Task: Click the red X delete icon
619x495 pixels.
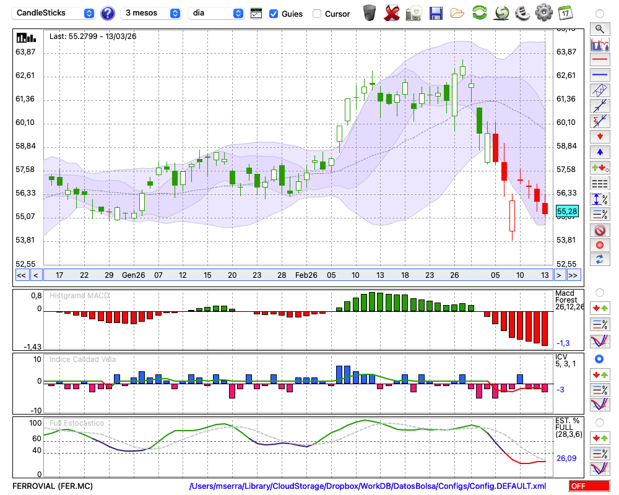Action: pyautogui.click(x=392, y=13)
